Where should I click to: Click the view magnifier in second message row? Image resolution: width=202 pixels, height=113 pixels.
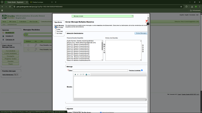(36, 50)
